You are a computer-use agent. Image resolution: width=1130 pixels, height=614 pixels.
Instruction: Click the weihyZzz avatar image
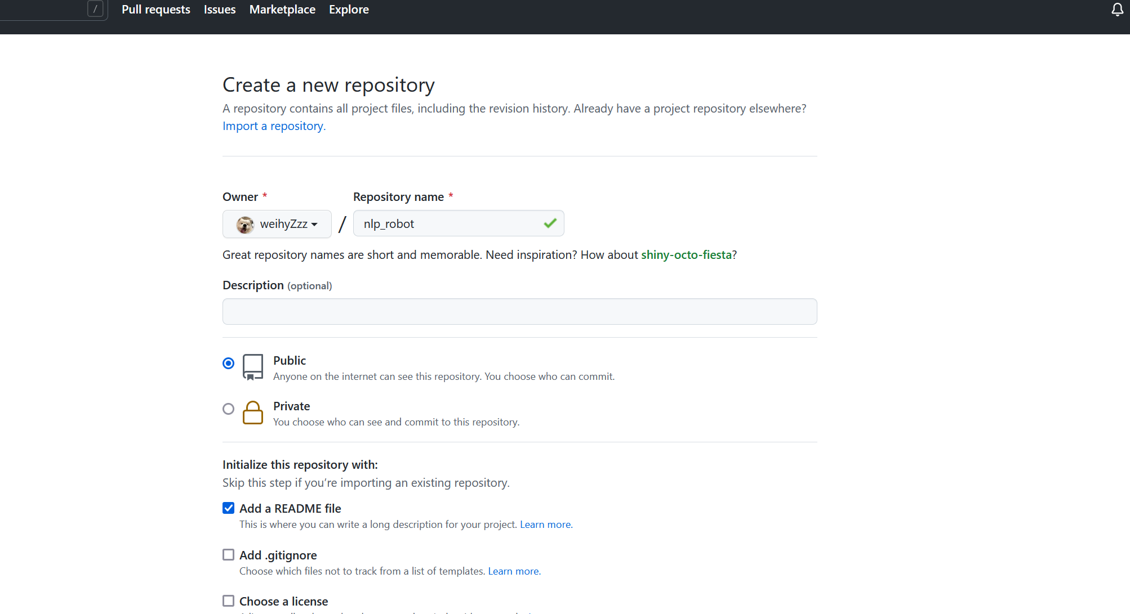point(245,225)
